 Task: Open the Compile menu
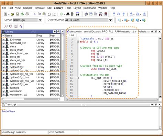28,8
